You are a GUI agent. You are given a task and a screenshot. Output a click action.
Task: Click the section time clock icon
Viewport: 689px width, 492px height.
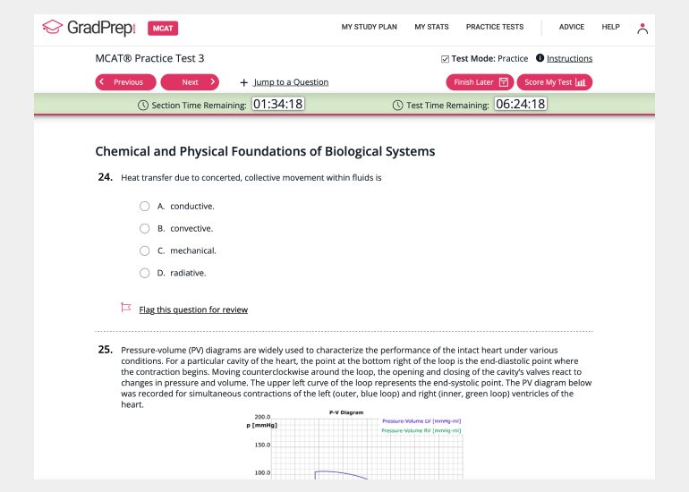tap(143, 105)
